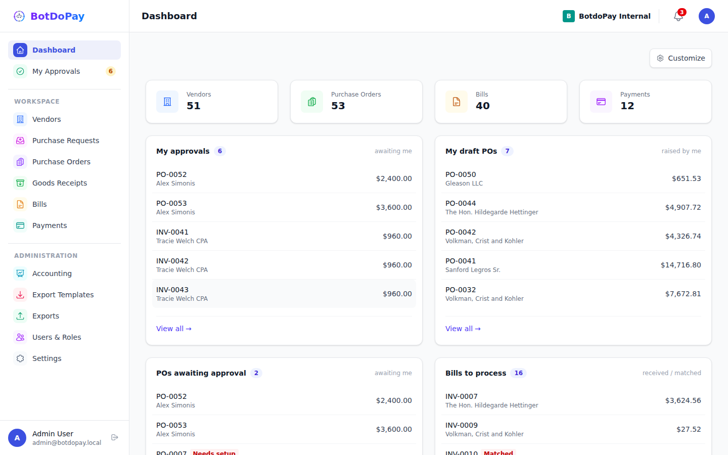
Task: Go to My Approvals in sidebar
Action: [64, 71]
